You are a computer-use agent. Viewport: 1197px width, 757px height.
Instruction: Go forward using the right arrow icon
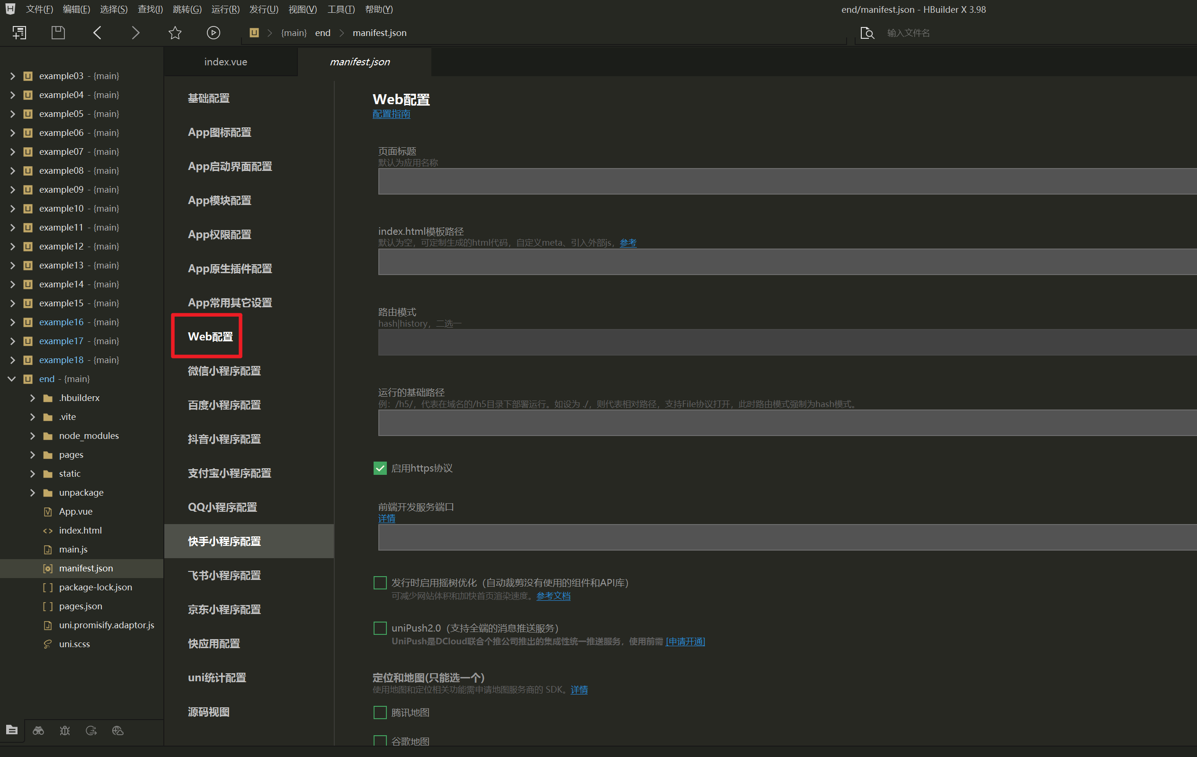(x=135, y=33)
